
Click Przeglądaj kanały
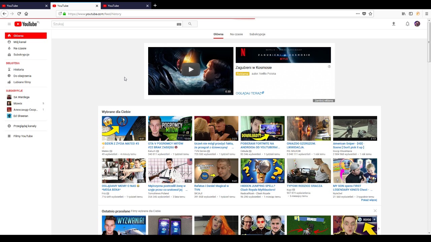click(26, 126)
